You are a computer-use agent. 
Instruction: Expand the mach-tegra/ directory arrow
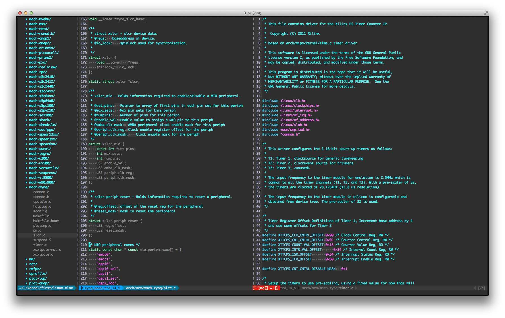[x=27, y=154]
